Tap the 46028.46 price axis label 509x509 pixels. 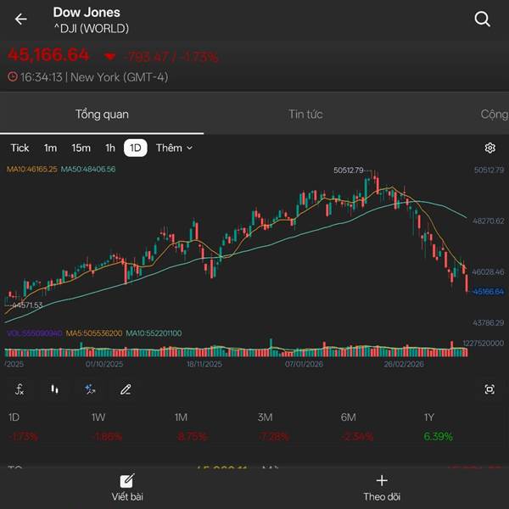point(489,271)
